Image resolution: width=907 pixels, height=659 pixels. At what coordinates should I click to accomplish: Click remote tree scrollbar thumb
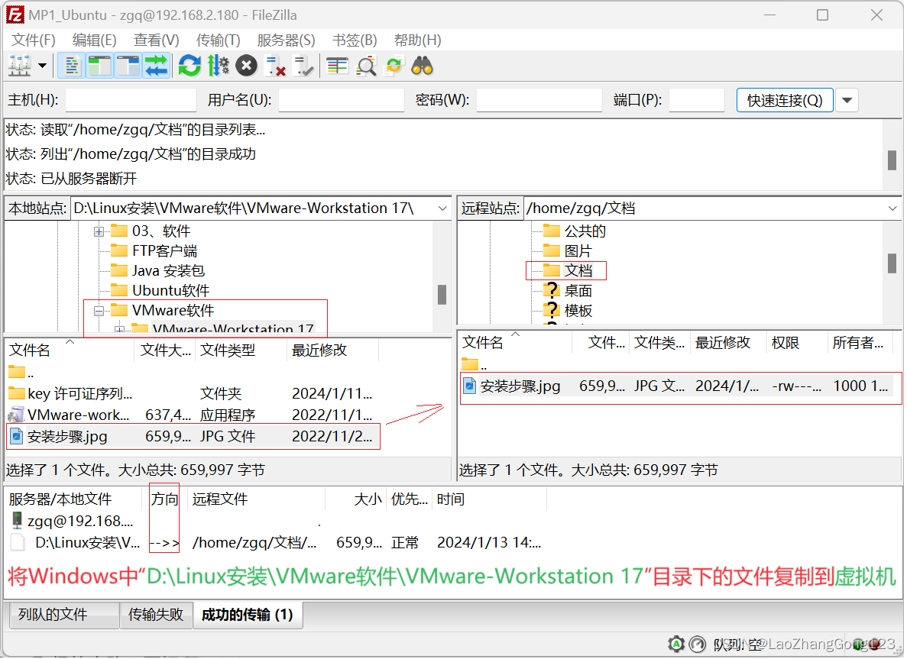point(892,263)
